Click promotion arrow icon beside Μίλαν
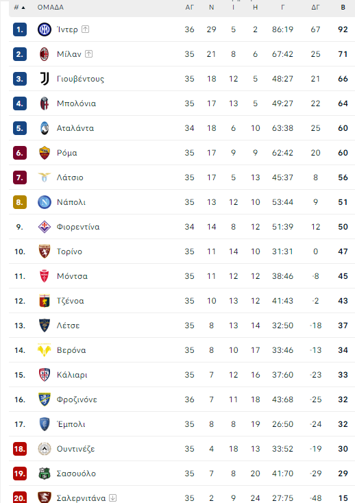 click(89, 54)
